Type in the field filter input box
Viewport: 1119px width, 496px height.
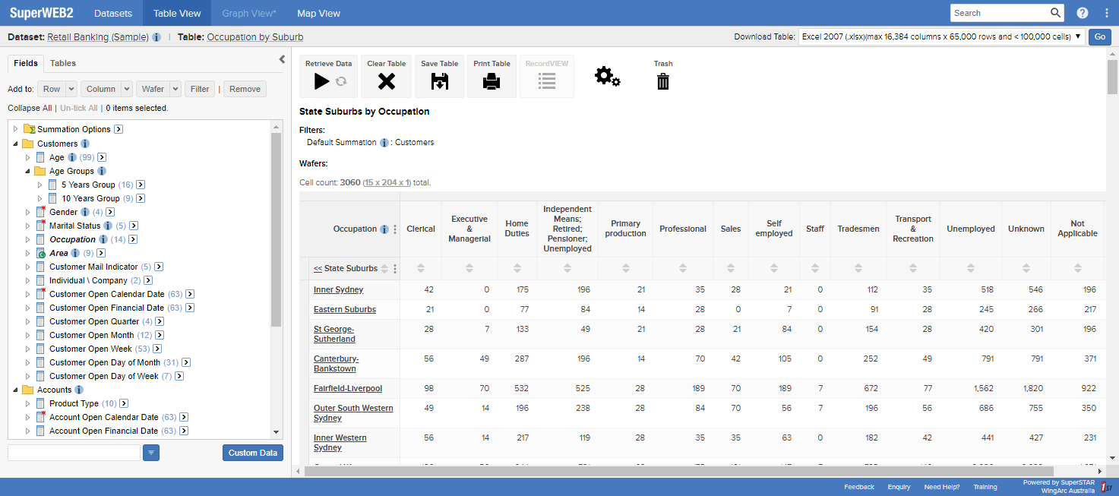click(73, 452)
